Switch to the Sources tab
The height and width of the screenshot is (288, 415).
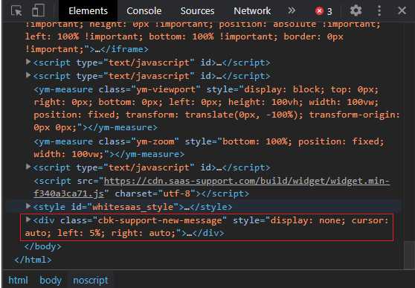[x=197, y=11]
